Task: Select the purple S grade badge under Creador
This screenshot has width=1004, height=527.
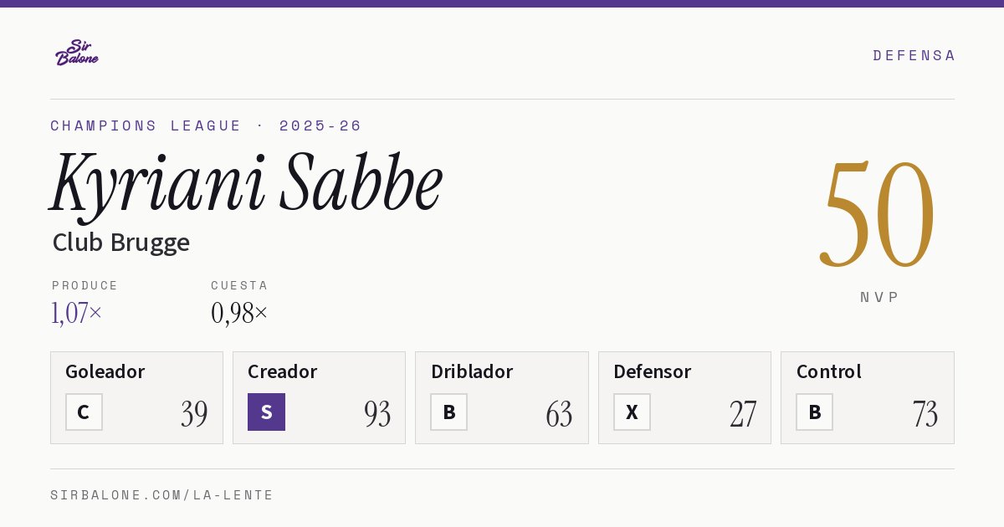Action: pos(266,412)
